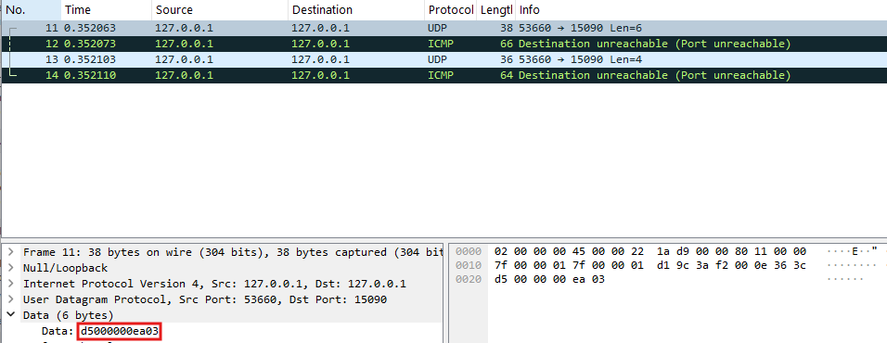Click the Info column header

pos(701,9)
